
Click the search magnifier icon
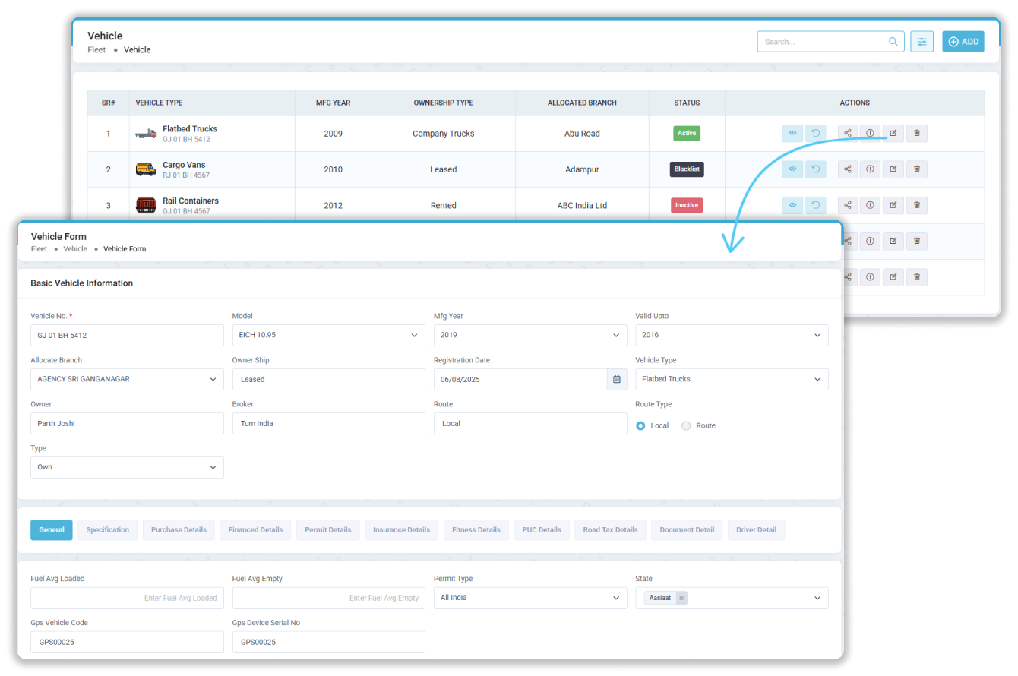pos(893,42)
